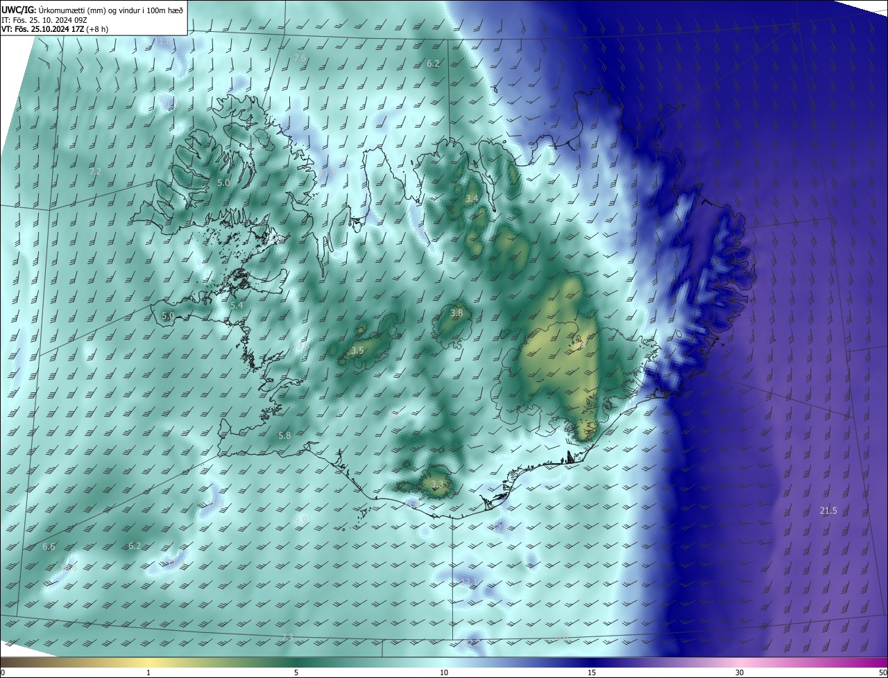Click the 5.4 value label near the west coast
The height and width of the screenshot is (678, 888).
237,305
